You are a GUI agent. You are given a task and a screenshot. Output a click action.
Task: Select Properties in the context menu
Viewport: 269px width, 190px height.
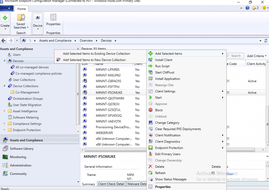pos(187,187)
